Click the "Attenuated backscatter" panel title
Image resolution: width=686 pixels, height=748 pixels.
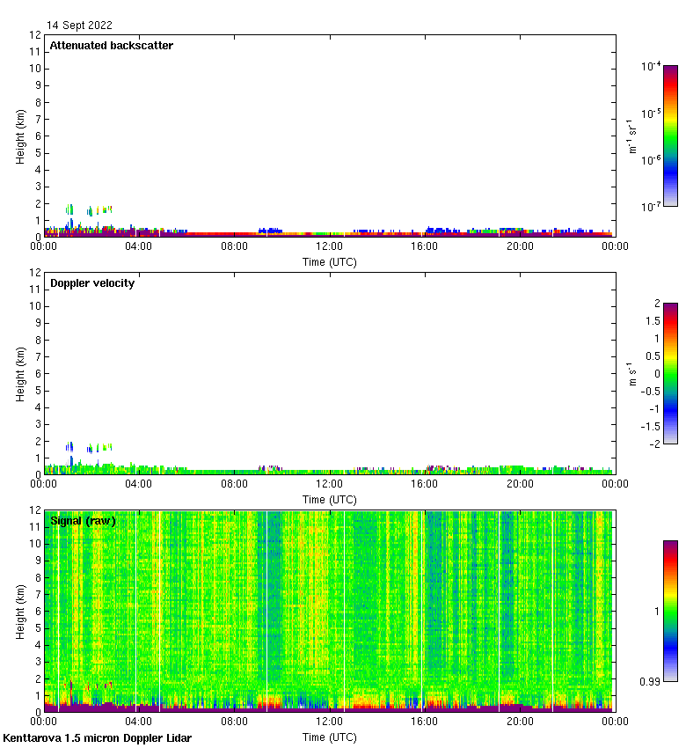pyautogui.click(x=111, y=46)
